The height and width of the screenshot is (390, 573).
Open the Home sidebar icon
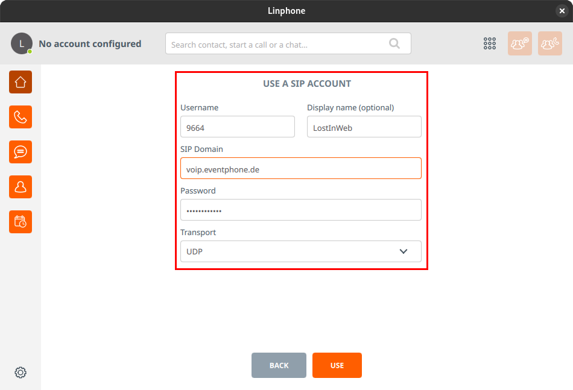[21, 82]
